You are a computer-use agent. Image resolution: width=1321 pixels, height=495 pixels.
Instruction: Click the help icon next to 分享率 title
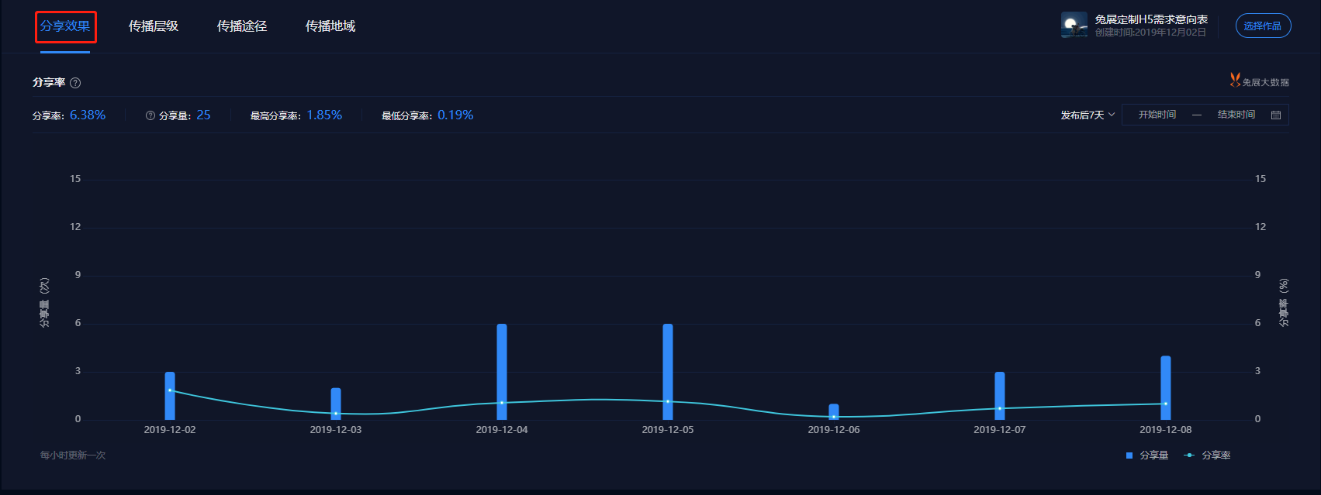click(x=75, y=83)
